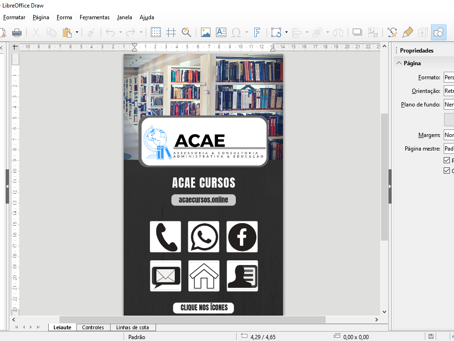
Task: Open the Página mestre combo box
Action: point(449,149)
